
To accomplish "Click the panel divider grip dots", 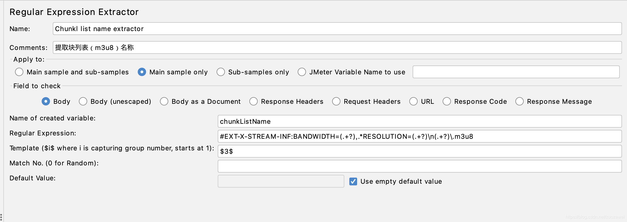I will 1,218.
